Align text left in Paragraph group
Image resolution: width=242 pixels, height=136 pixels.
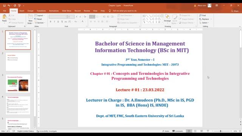tap(91, 22)
